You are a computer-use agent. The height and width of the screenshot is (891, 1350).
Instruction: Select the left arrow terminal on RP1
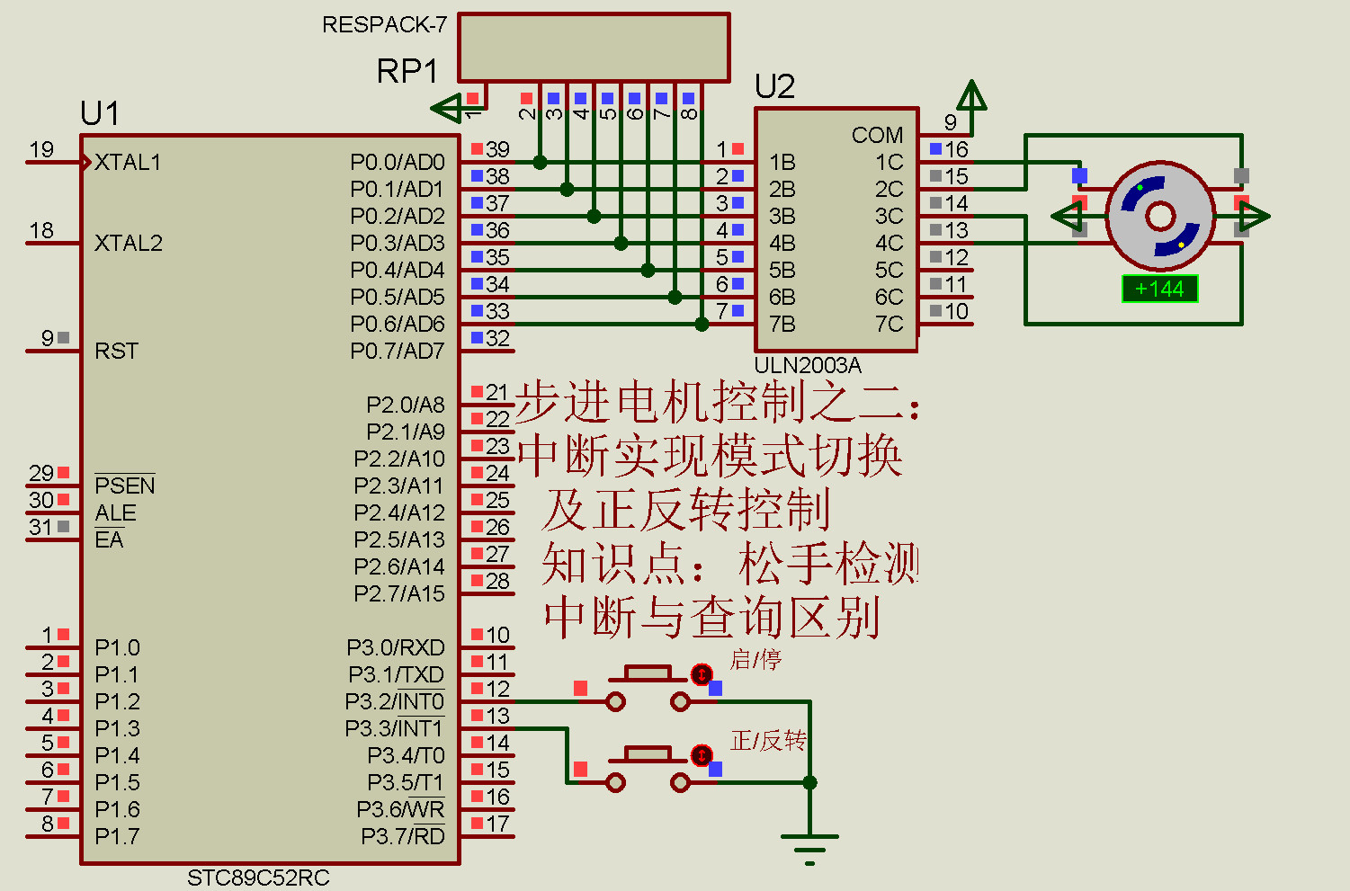point(445,108)
